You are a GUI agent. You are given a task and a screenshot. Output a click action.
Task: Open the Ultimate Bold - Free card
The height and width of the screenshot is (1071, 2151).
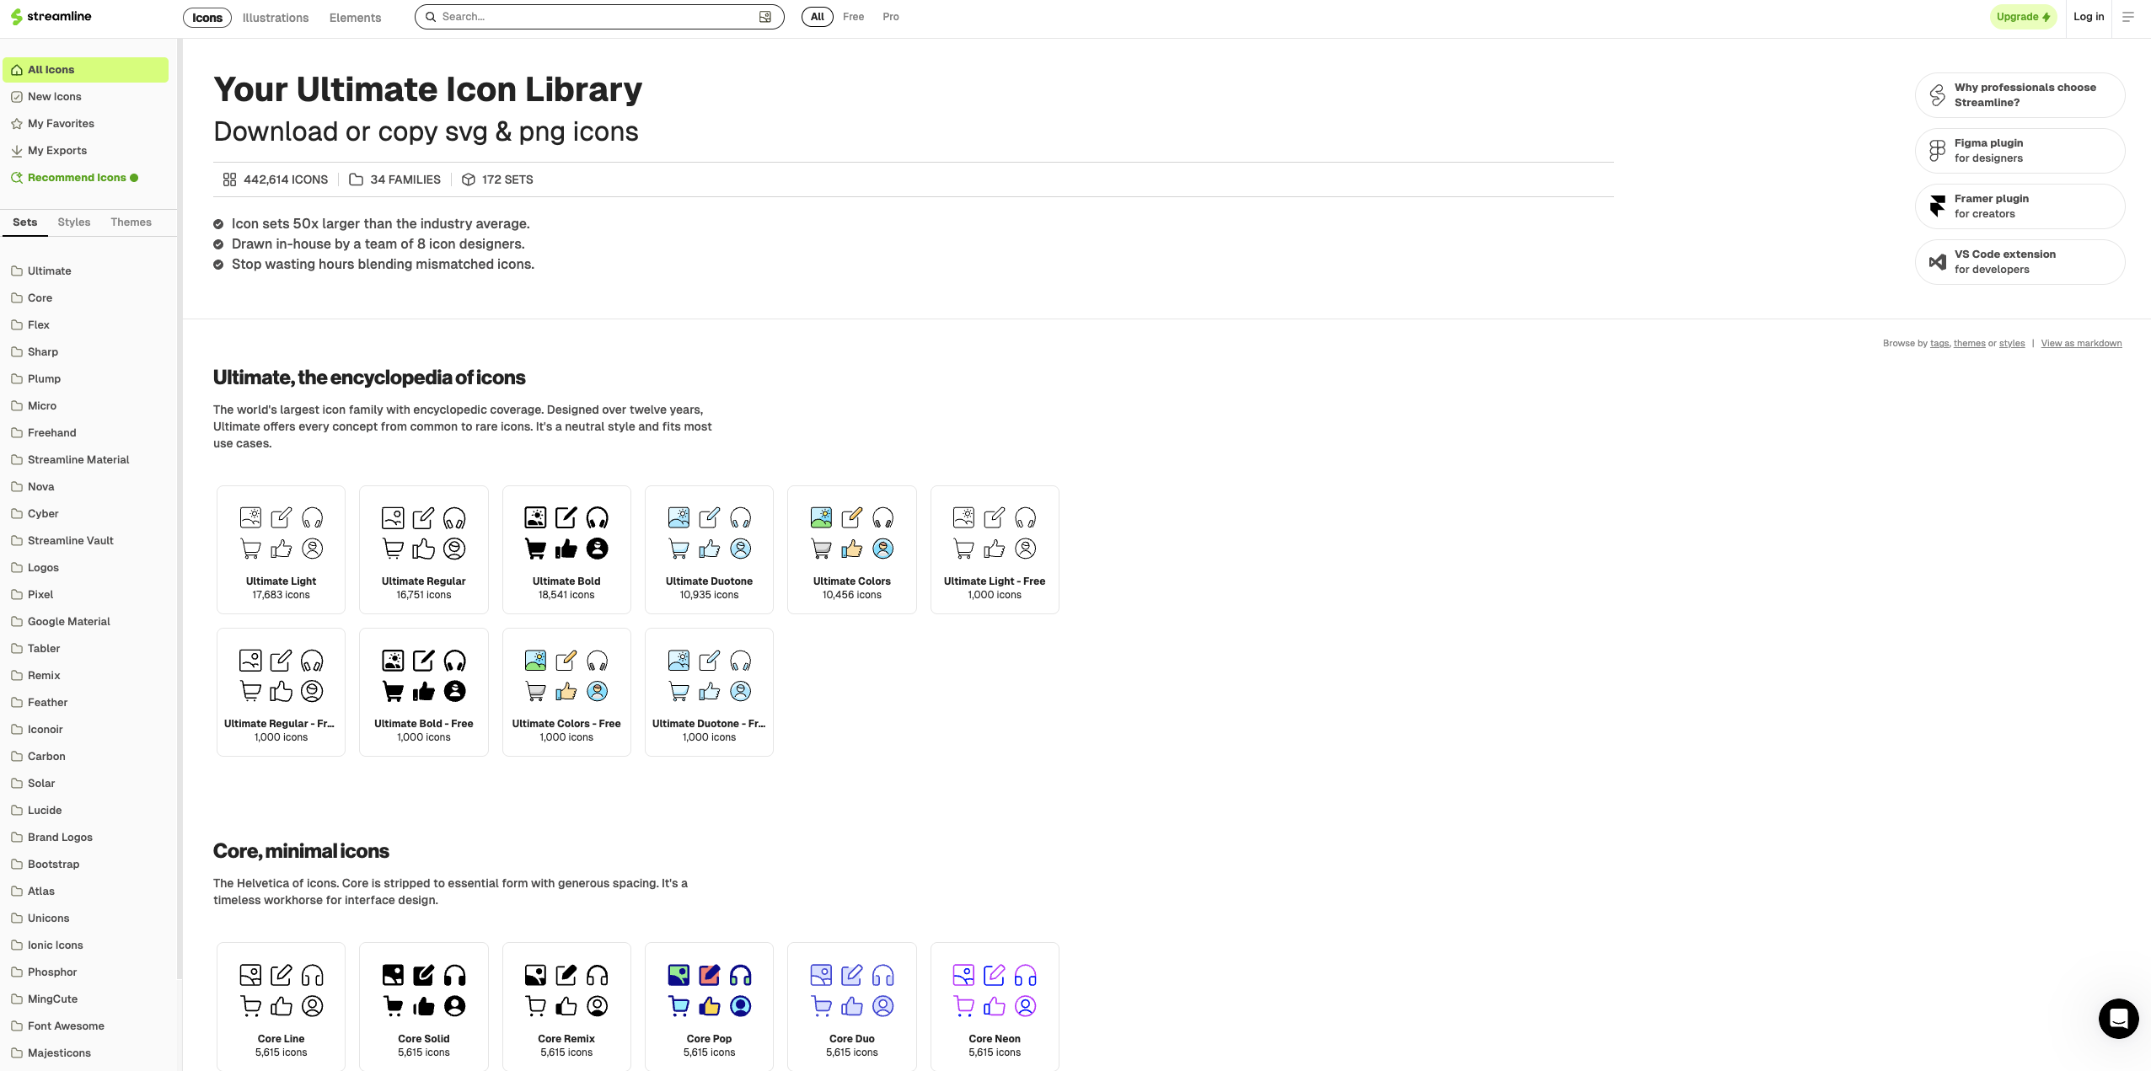tap(424, 692)
